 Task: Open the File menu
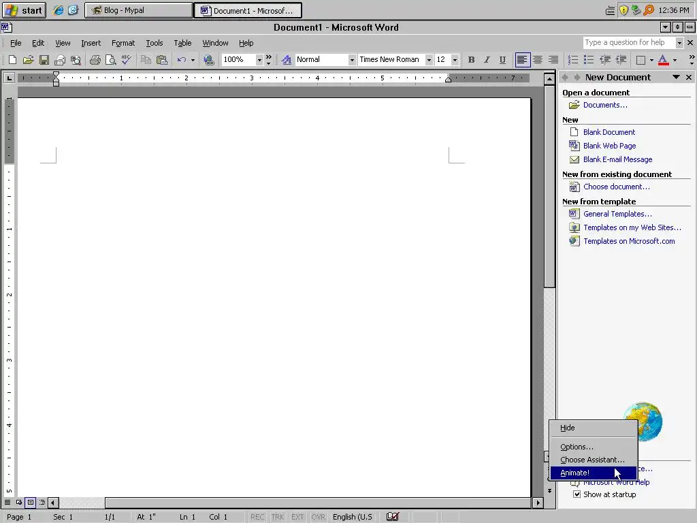[x=16, y=43]
